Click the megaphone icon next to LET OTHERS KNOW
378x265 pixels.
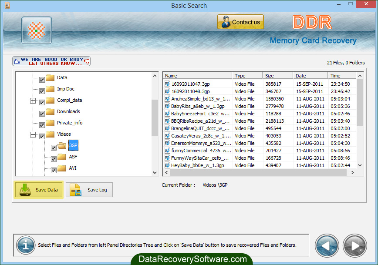pos(87,61)
